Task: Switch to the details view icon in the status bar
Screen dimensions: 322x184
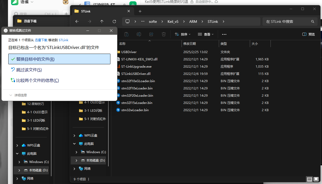Action: click(x=309, y=179)
